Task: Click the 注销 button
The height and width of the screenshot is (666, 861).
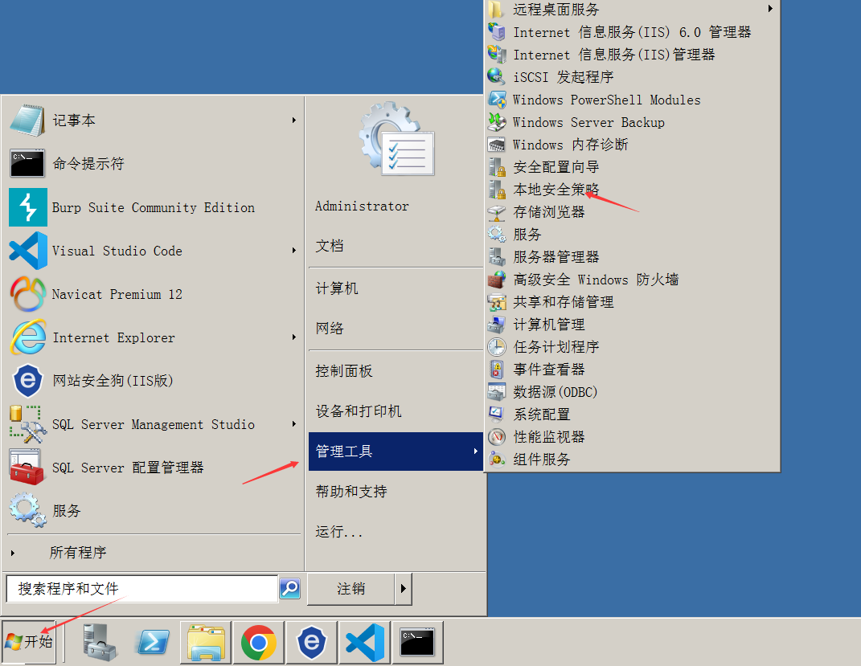Action: click(351, 589)
